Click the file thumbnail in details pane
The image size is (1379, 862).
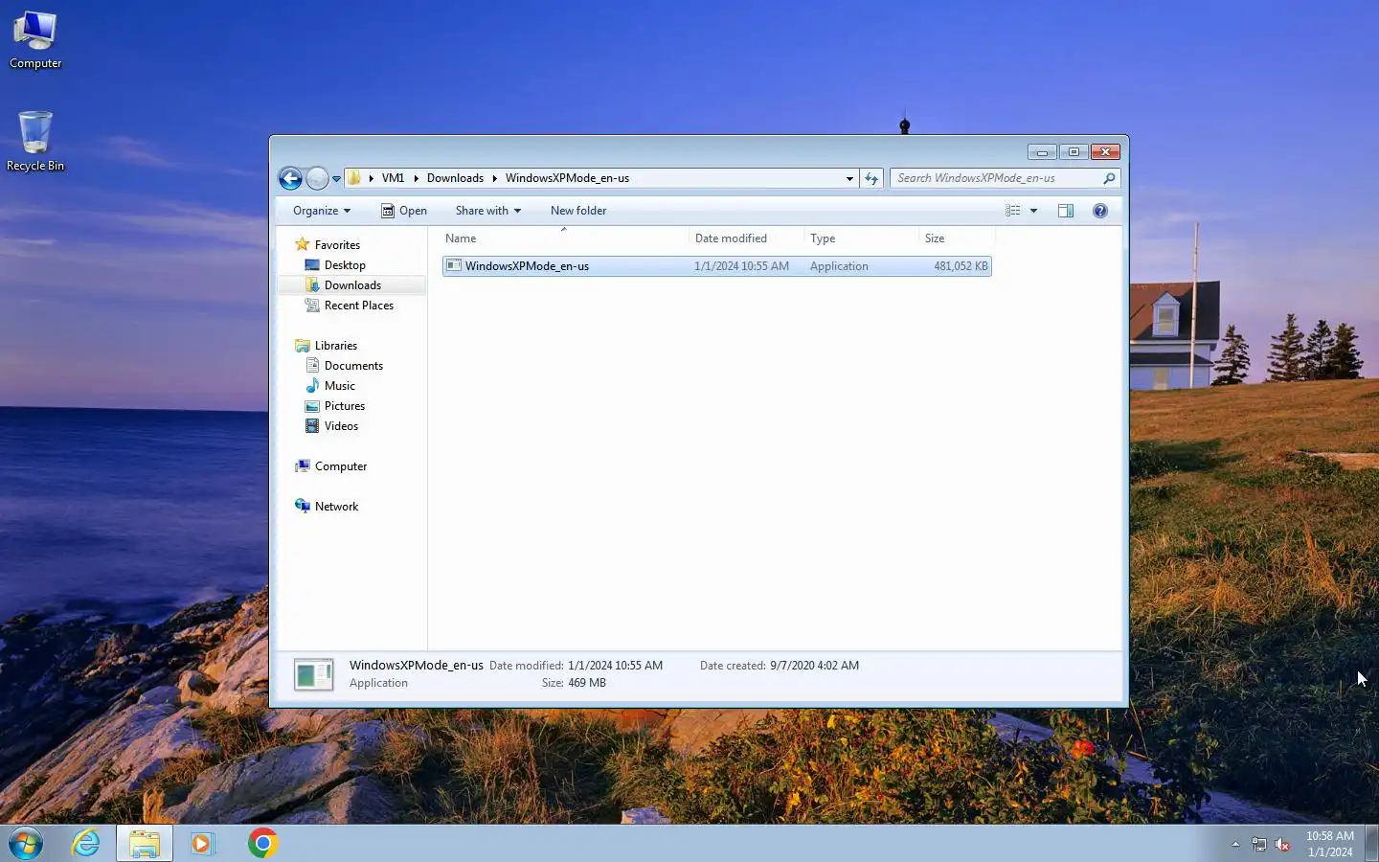(x=314, y=674)
